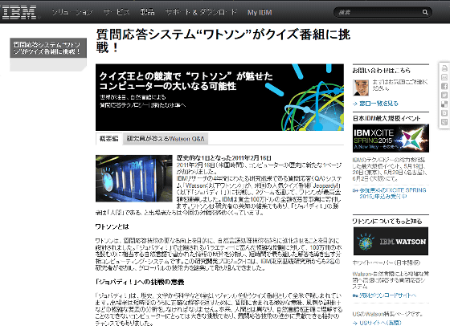
Task: Open the 資料ダウンロードサイトへ link
Action: 387,295
